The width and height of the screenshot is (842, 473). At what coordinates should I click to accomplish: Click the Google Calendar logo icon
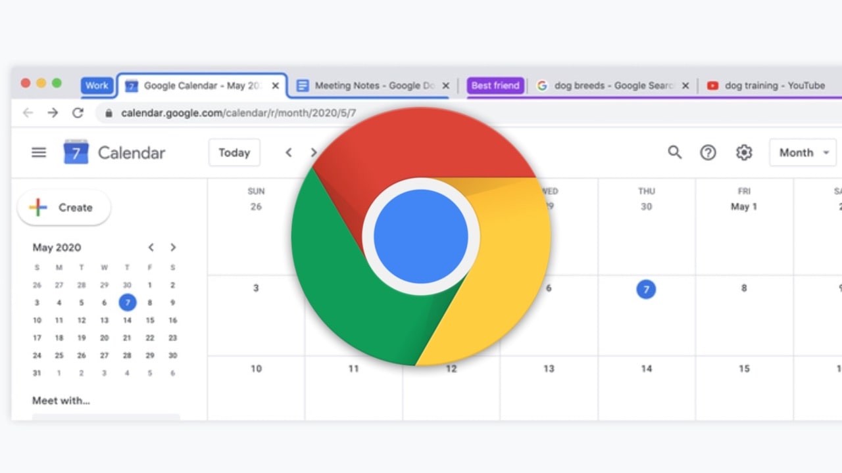[76, 152]
